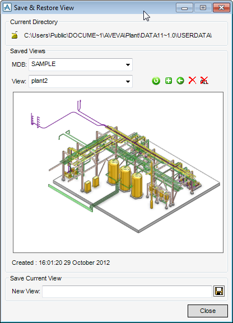The width and height of the screenshot is (233, 323).
Task: Minimize the Save & Restore View window
Action: click(184, 8)
